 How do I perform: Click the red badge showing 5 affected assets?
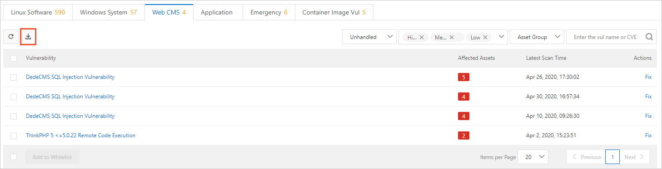463,77
